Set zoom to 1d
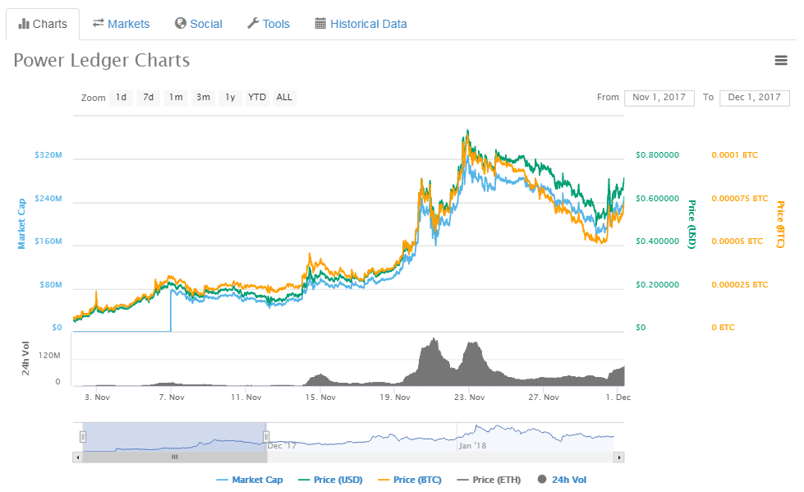 121,98
